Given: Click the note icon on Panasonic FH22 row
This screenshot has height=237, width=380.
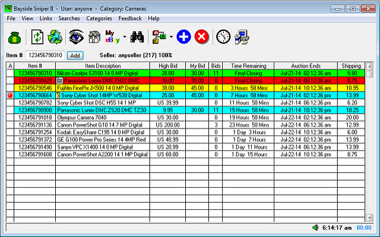Looking at the screenshot, I should click(59, 81).
